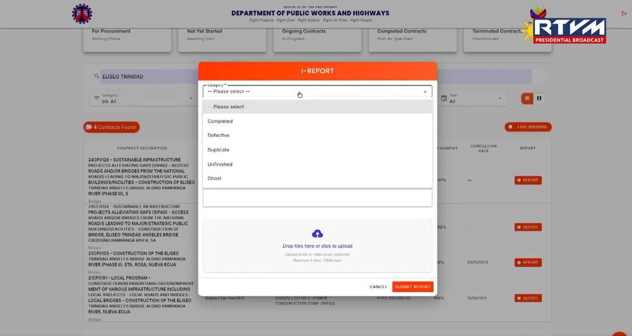632x336 pixels.
Task: Click the 24CF0134 contract description text
Action: click(139, 224)
